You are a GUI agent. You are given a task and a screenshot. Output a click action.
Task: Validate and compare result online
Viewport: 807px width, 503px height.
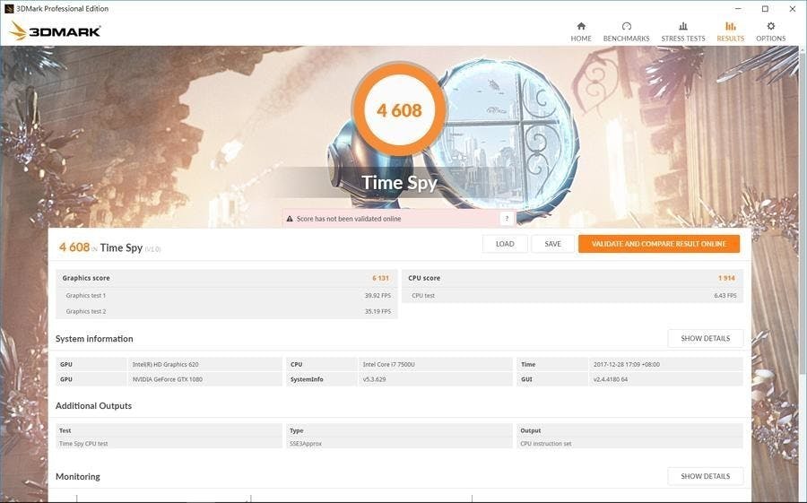point(658,244)
